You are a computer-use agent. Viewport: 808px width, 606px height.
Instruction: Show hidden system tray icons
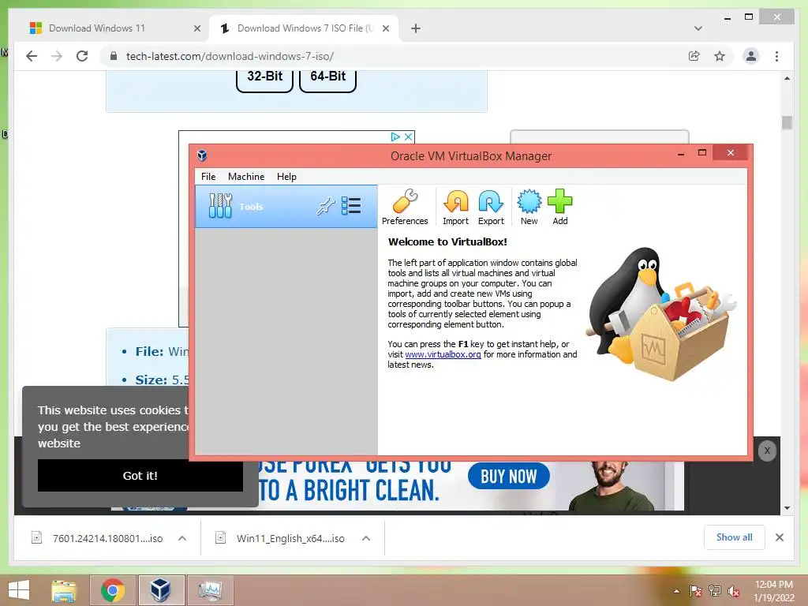(676, 591)
